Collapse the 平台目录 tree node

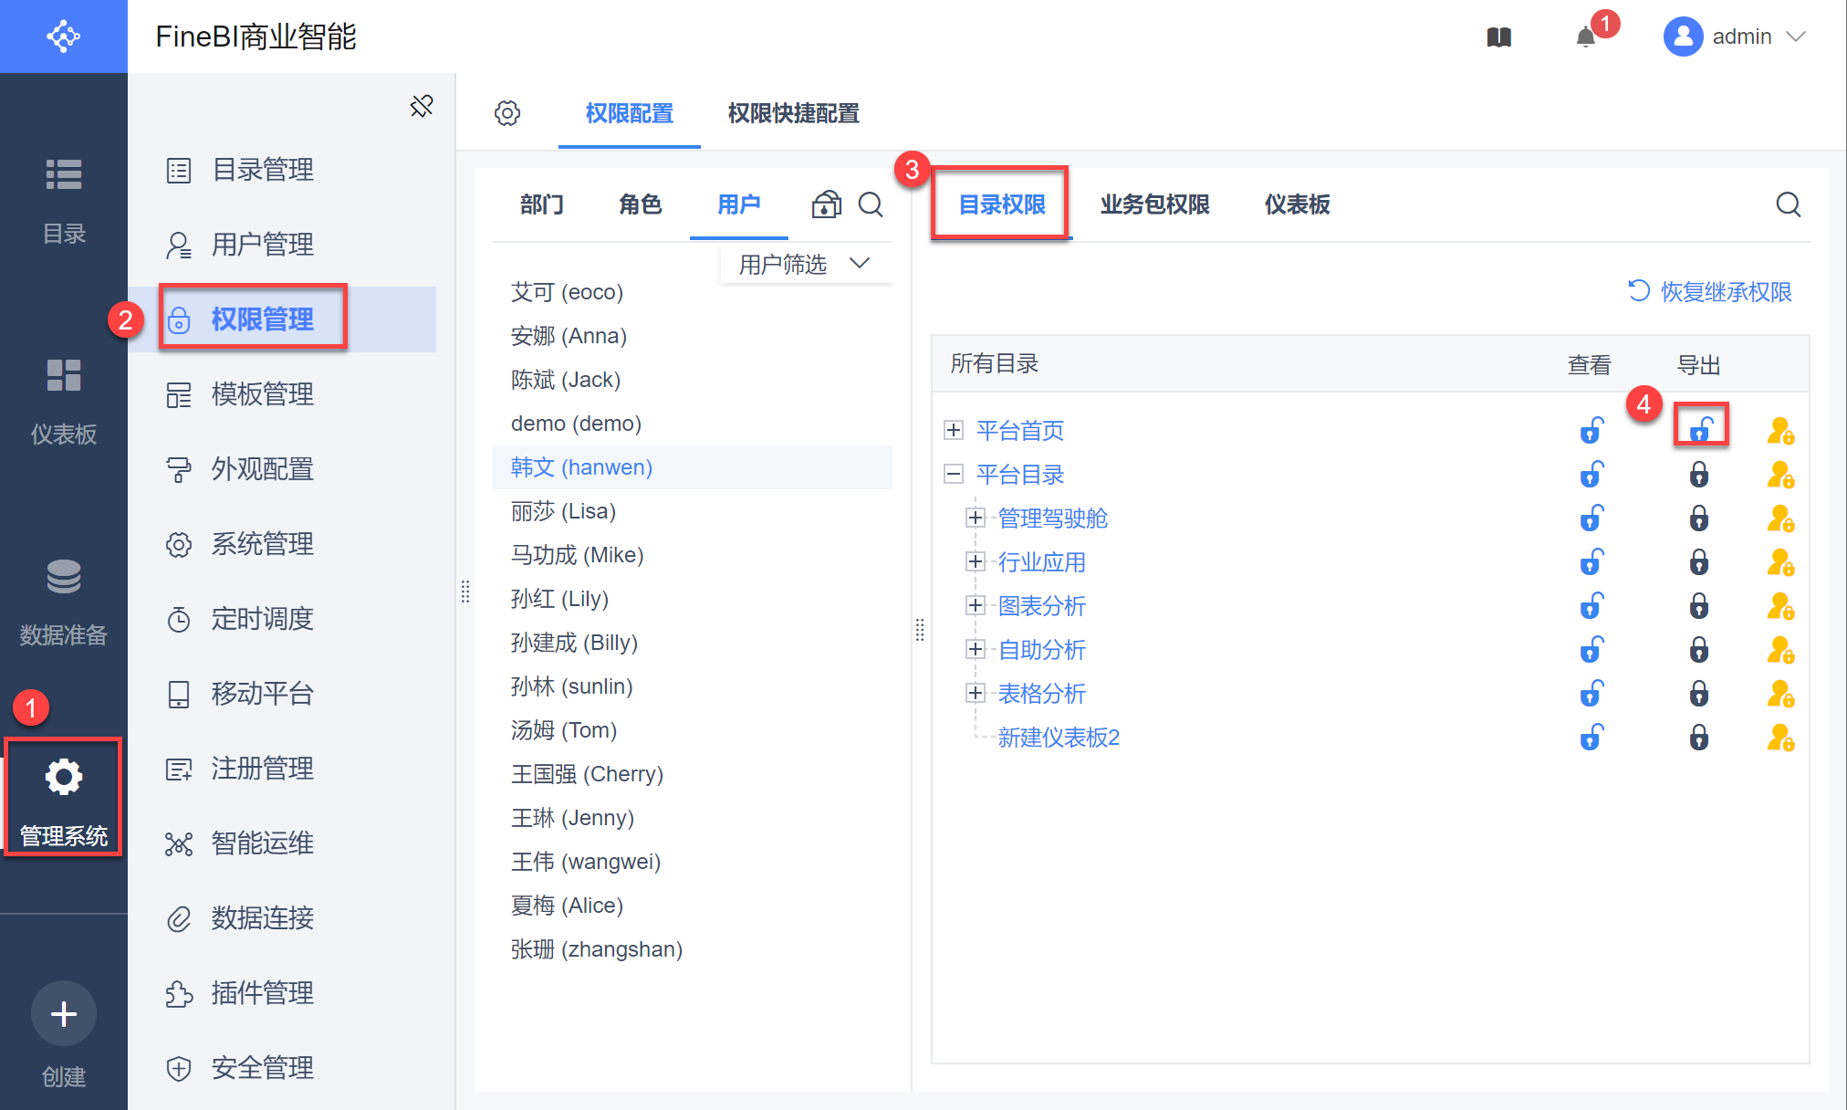(x=954, y=474)
